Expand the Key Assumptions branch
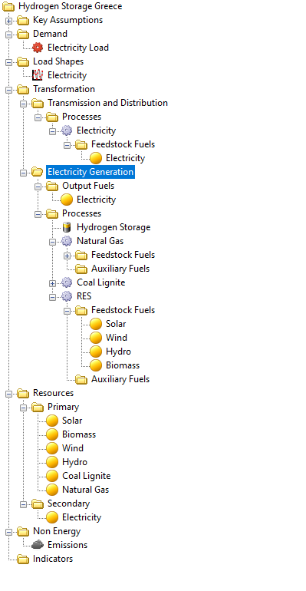The height and width of the screenshot is (591, 306). (x=8, y=21)
